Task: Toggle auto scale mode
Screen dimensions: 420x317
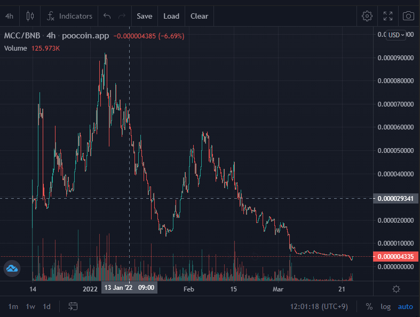Action: (405, 306)
